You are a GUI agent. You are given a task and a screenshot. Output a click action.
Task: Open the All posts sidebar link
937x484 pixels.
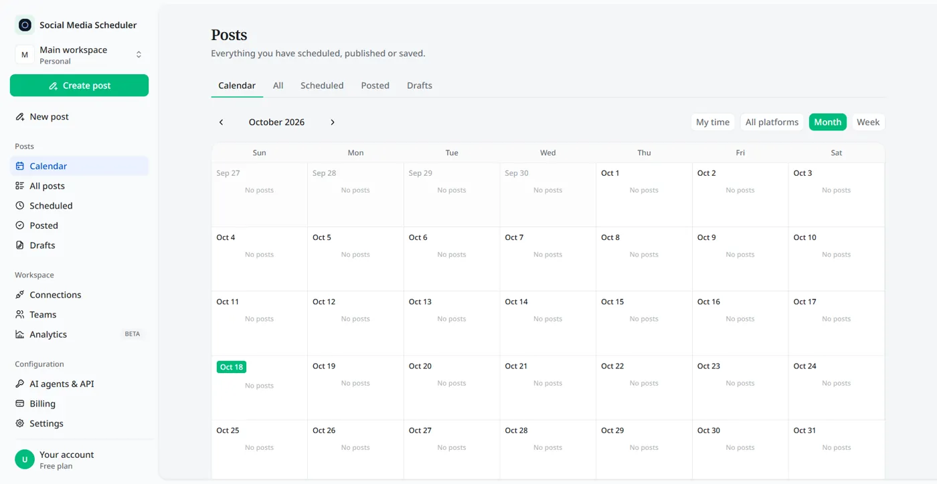pos(79,186)
